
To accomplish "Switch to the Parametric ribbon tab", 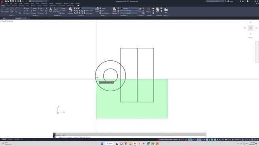I will pyautogui.click(x=21, y=6).
